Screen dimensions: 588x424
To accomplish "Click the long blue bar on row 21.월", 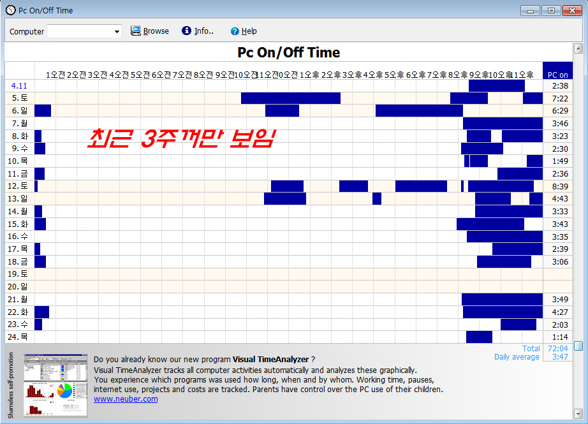I will click(x=502, y=299).
